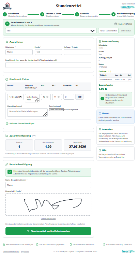137x256 pixels.
Task: Click the Gesamtstunden card showing 1,00
Action: (x=48, y=145)
